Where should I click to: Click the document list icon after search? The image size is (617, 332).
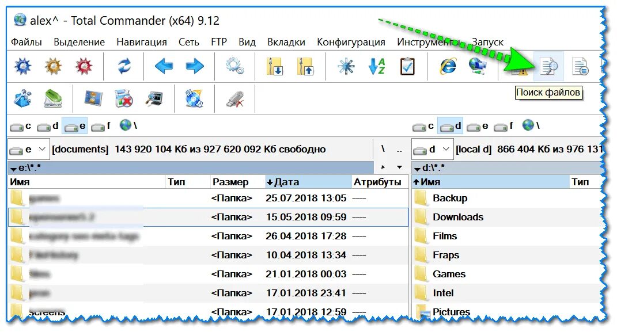coord(580,66)
